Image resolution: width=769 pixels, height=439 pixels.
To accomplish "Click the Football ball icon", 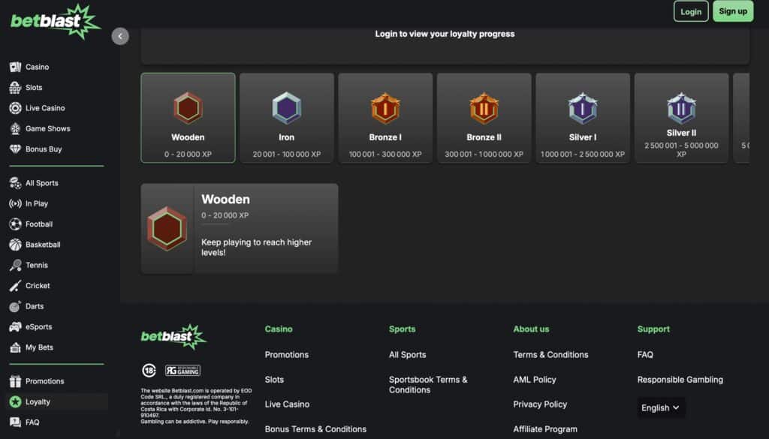I will (x=15, y=224).
